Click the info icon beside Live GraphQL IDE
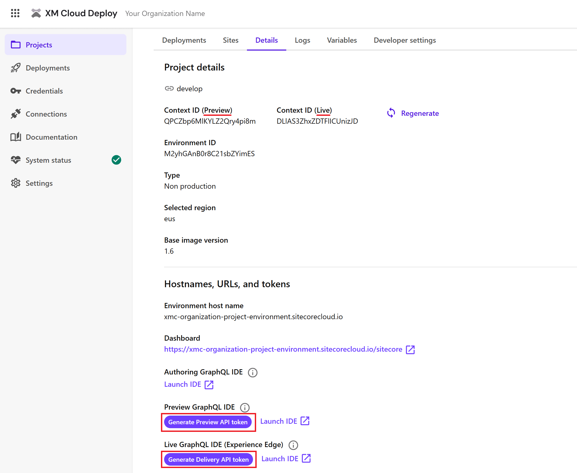This screenshot has width=577, height=473. (x=293, y=445)
